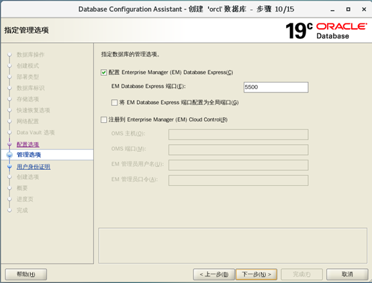Minimize the Database Configuration Assistant window

(332, 9)
